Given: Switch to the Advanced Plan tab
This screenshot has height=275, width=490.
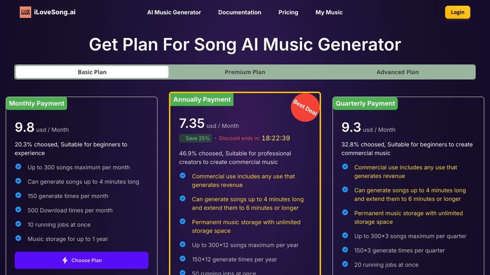Looking at the screenshot, I should (397, 72).
